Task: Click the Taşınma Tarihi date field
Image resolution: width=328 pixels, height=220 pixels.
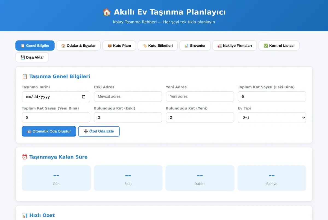Action: [x=56, y=97]
